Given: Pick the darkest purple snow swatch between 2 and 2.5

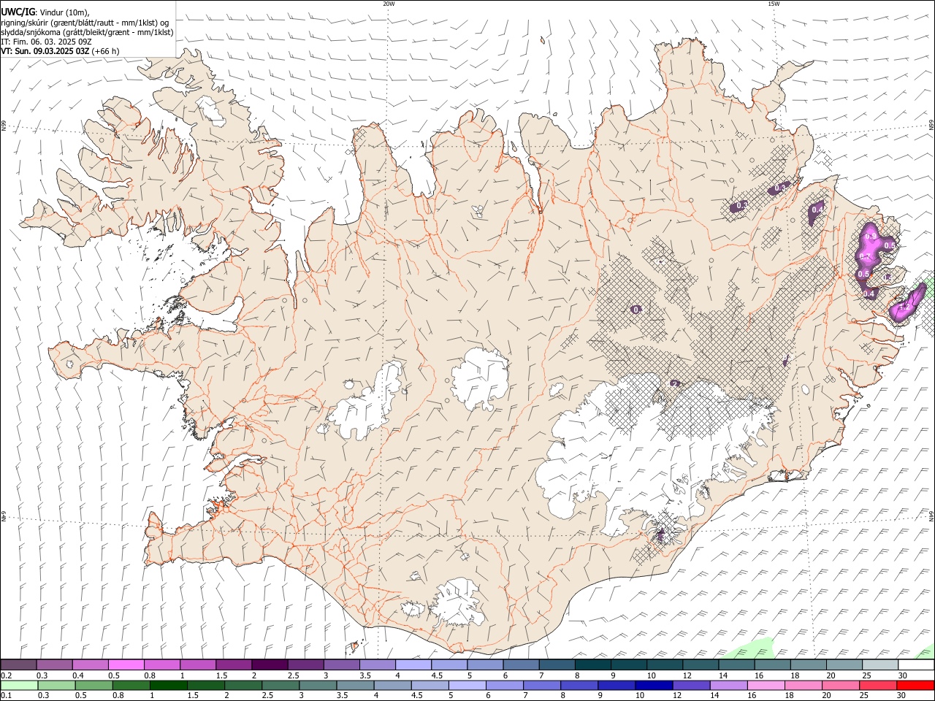Looking at the screenshot, I should coord(270,664).
